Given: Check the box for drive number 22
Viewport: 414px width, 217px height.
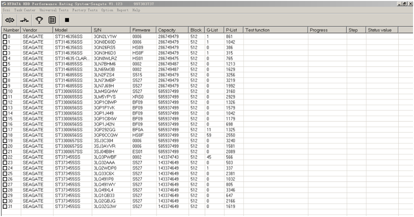Looking at the screenshot, I should (5, 157).
